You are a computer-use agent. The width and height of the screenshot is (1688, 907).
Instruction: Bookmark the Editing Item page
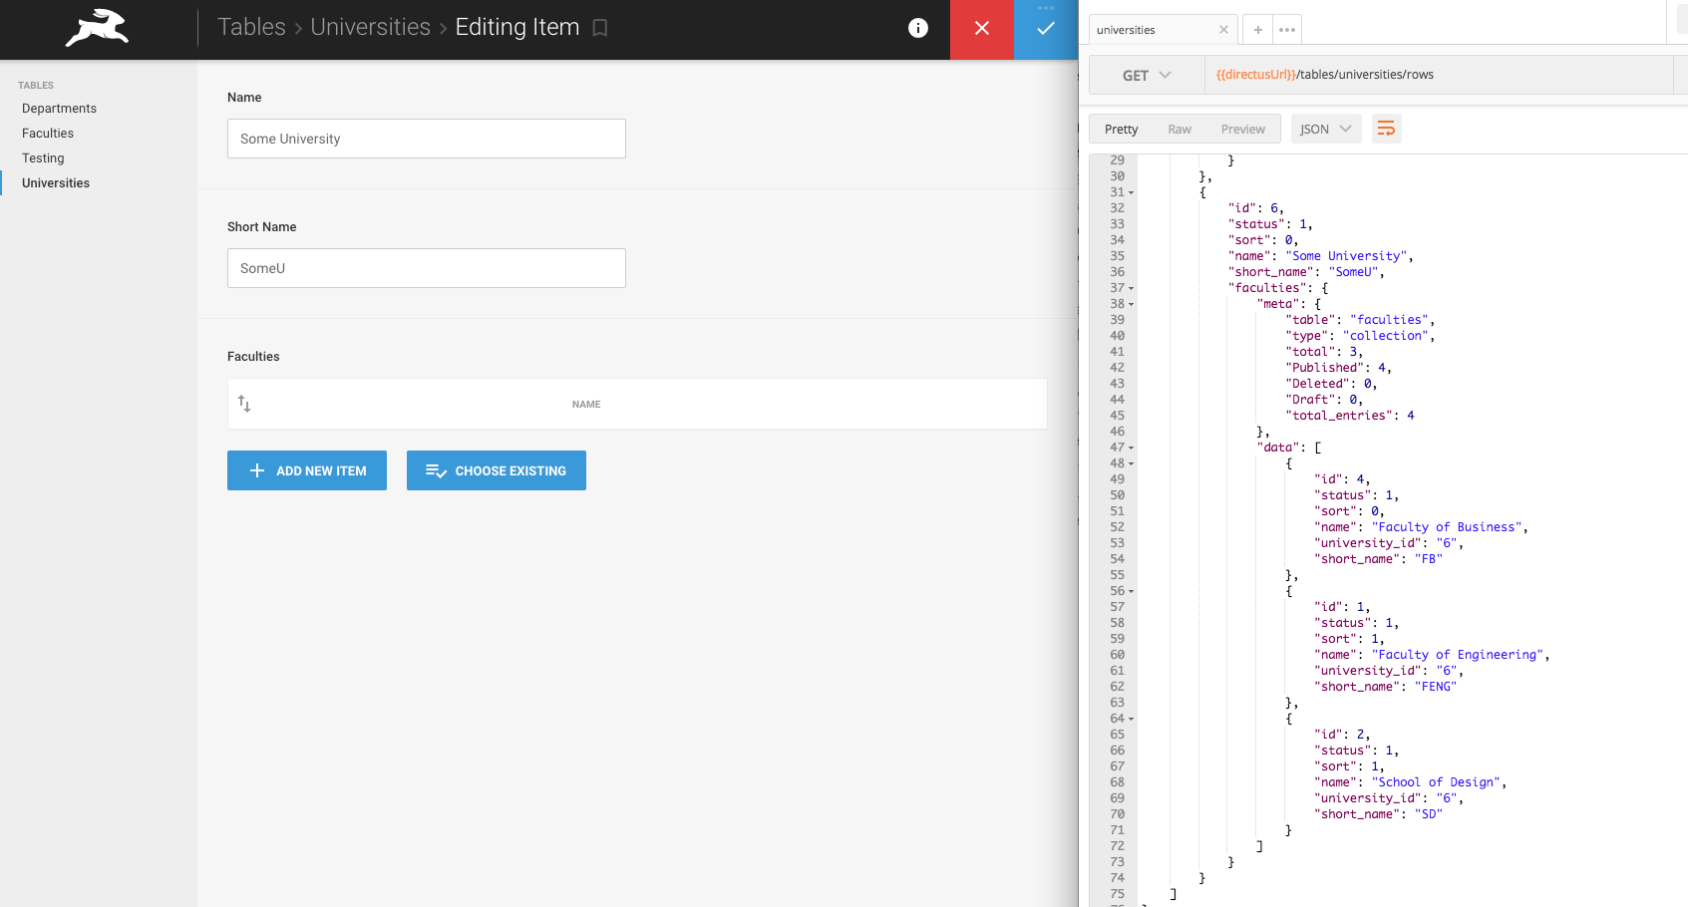599,28
